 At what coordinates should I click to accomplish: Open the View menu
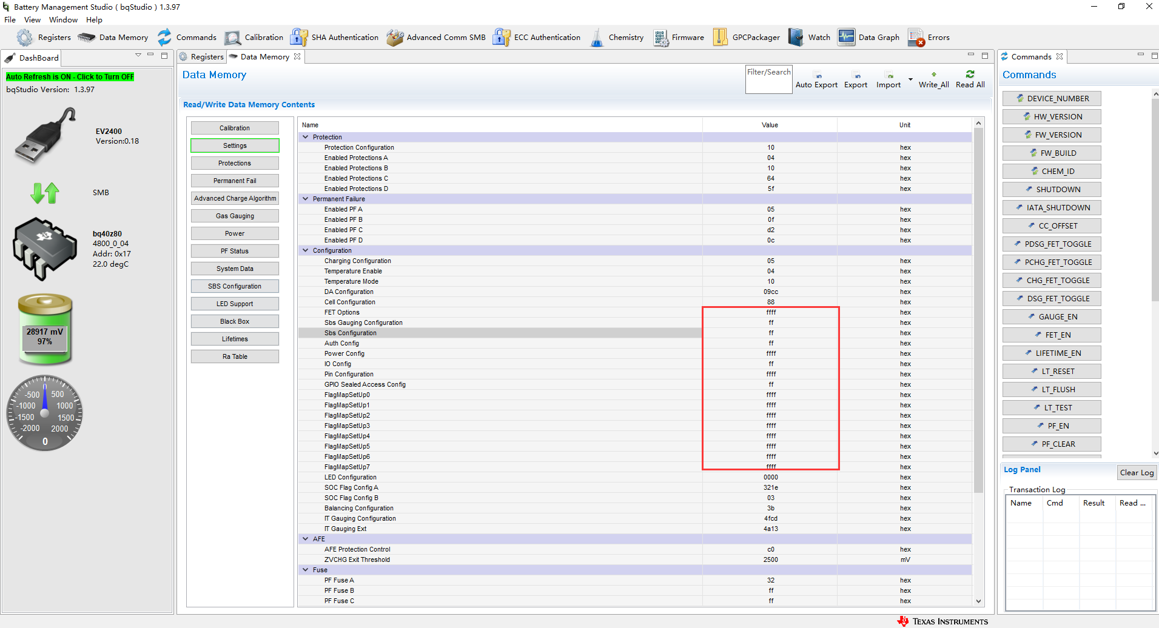[33, 20]
